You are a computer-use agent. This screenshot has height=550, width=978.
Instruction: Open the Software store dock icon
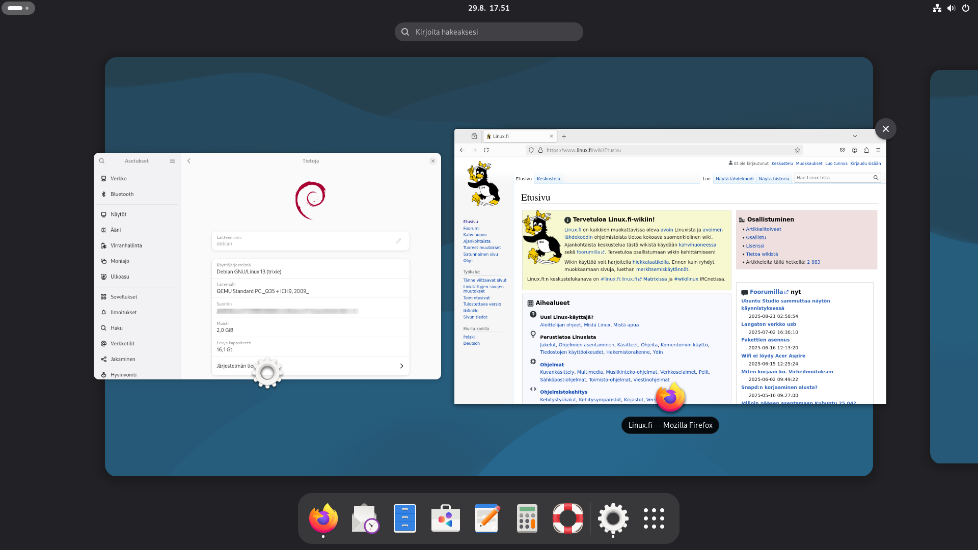(x=446, y=518)
